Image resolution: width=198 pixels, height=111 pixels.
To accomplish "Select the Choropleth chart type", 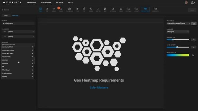I will (155, 10).
